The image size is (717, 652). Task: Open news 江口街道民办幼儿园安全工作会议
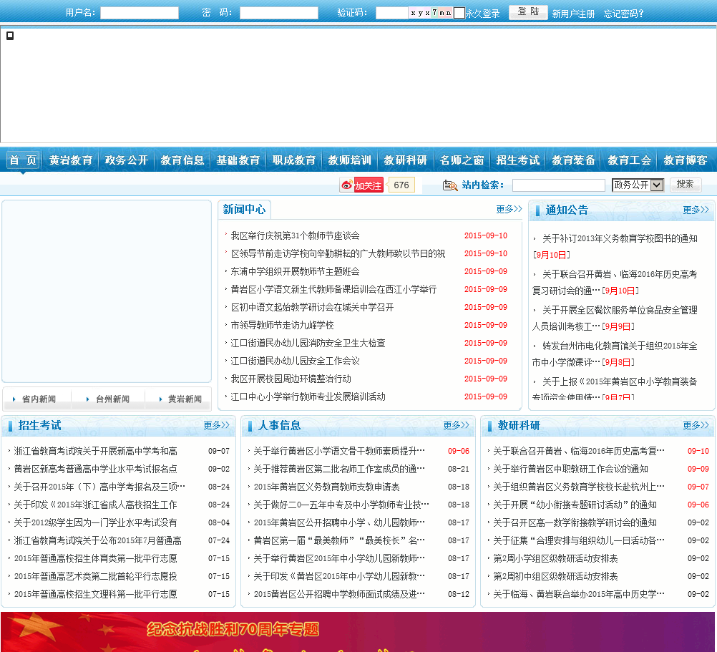pos(295,361)
